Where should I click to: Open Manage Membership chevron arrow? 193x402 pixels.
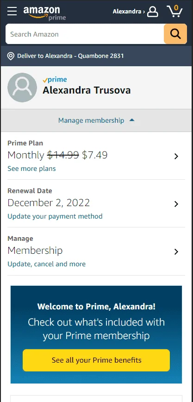(176, 251)
